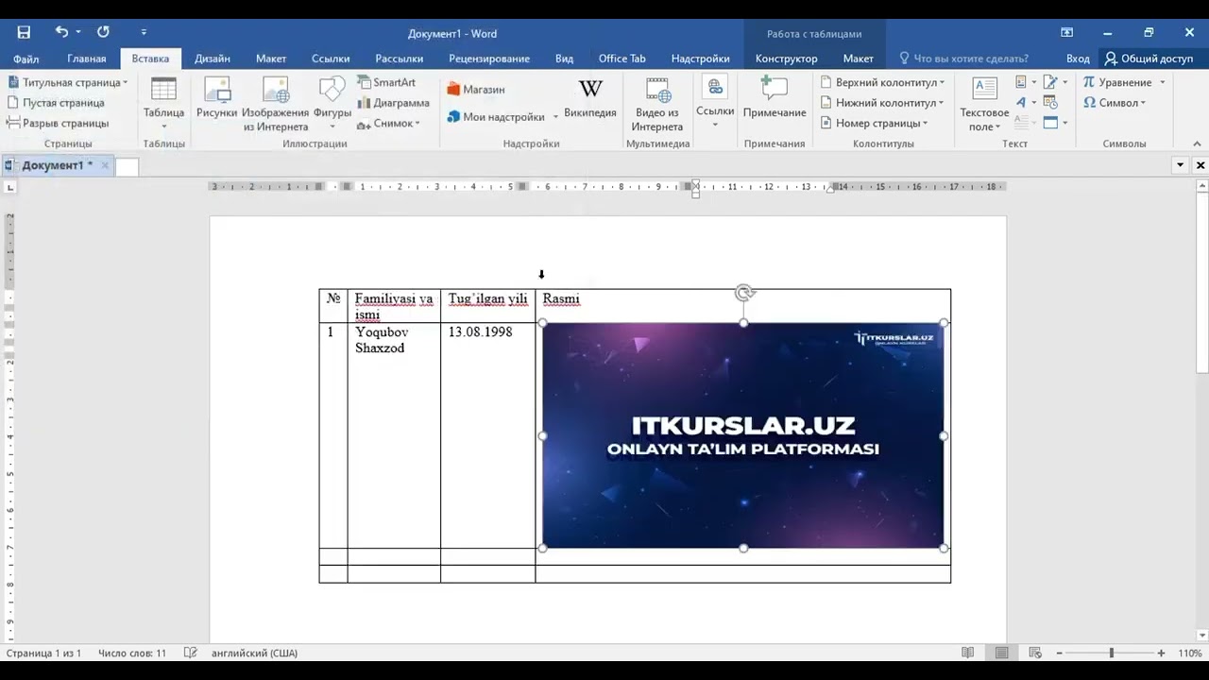1209x680 pixels.
Task: Open Изображения из Интернета
Action: (276, 104)
